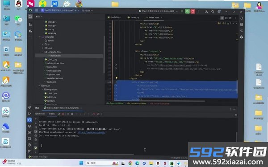
Task: Select the Console tab in debug panel
Action: (52, 114)
